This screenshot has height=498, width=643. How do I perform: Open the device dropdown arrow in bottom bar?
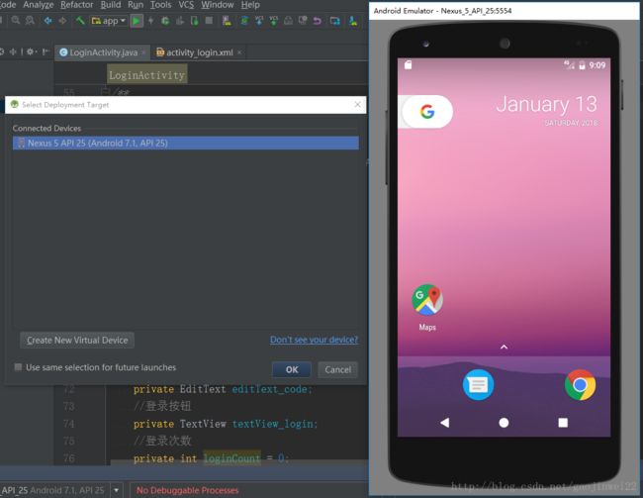click(117, 490)
